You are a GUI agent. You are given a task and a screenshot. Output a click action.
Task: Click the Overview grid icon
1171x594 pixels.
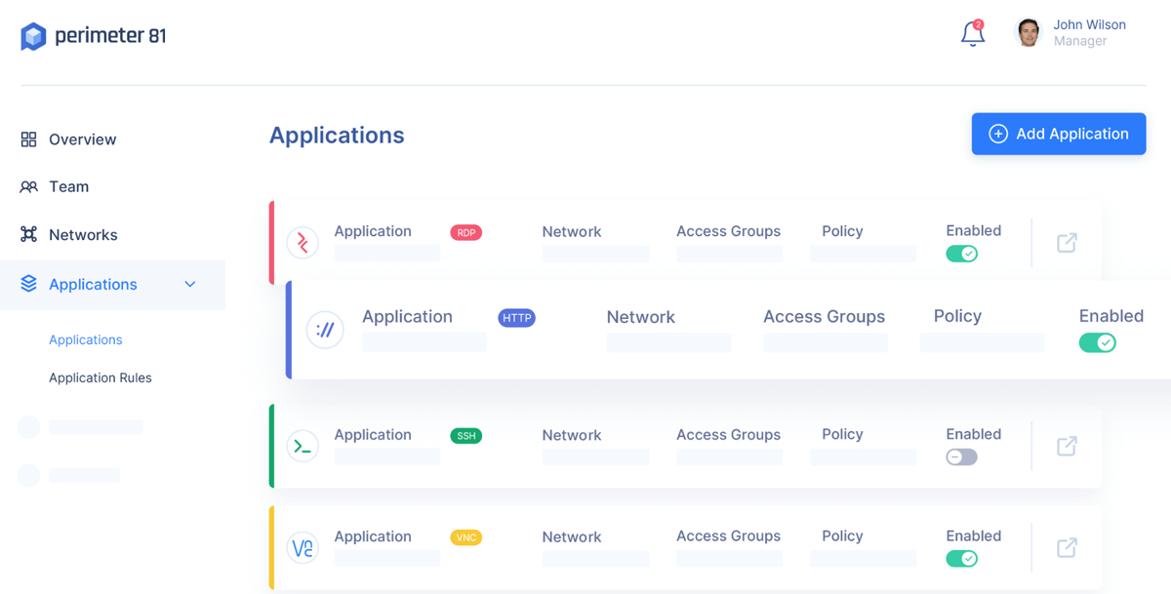(x=28, y=139)
